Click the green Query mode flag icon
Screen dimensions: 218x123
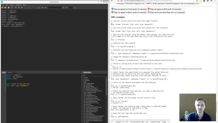(x=112, y=12)
